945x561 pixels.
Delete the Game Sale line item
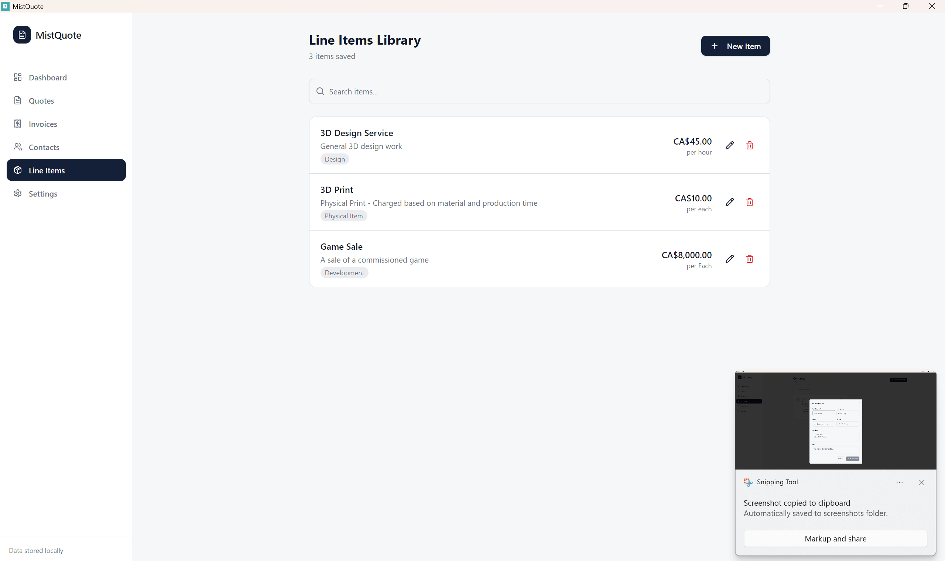(749, 259)
